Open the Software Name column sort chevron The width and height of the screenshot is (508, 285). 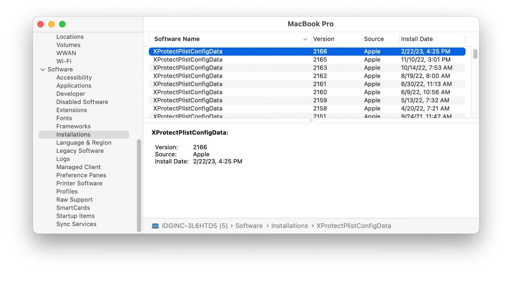(305, 39)
